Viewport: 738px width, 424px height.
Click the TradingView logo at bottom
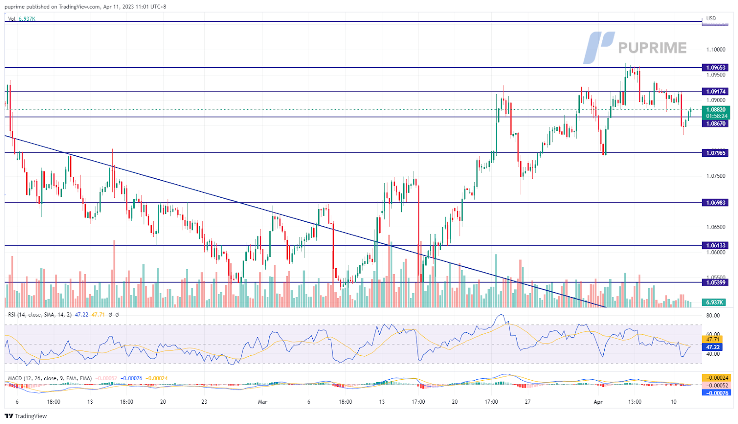(26, 416)
